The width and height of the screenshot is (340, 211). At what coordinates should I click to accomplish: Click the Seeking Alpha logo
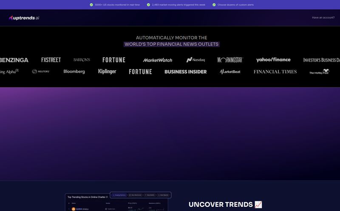tap(9, 71)
